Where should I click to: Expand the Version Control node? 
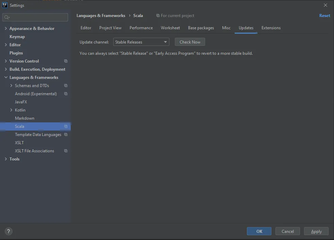[x=6, y=61]
